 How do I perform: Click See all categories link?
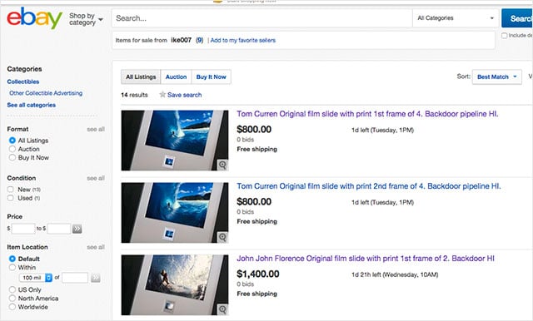point(32,105)
